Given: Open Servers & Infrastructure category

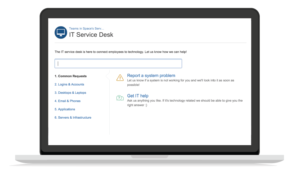Looking at the screenshot, I should point(73,118).
